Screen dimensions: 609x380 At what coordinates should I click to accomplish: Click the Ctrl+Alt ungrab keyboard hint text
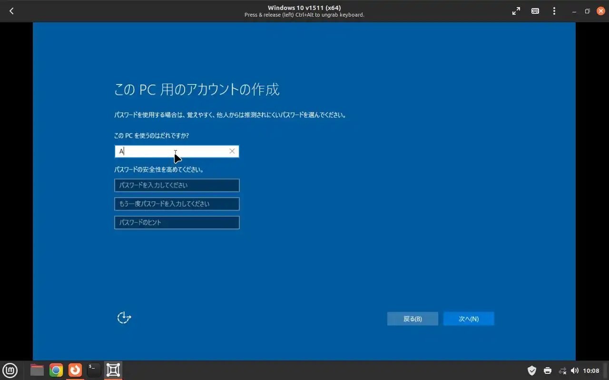(x=304, y=15)
